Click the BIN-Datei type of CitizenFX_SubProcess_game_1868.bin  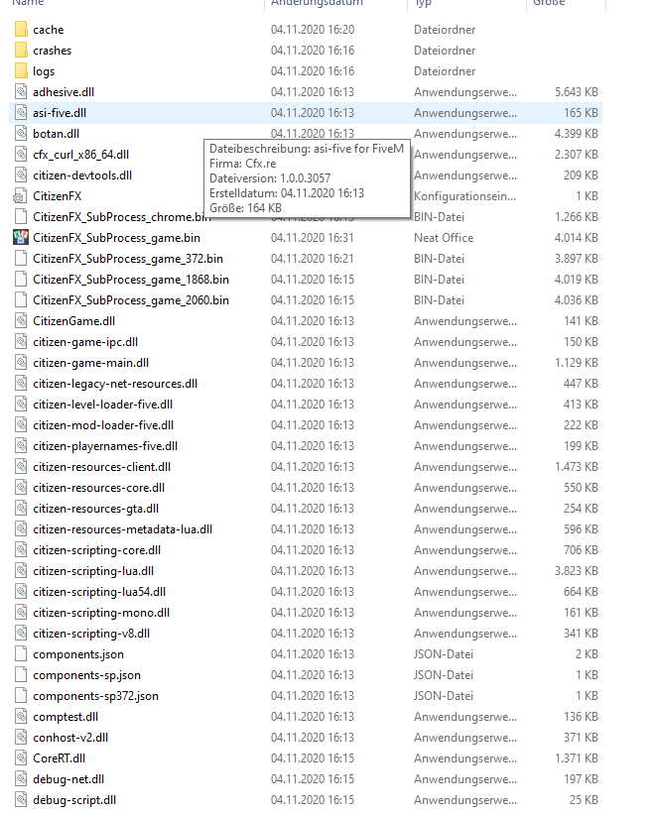click(440, 280)
